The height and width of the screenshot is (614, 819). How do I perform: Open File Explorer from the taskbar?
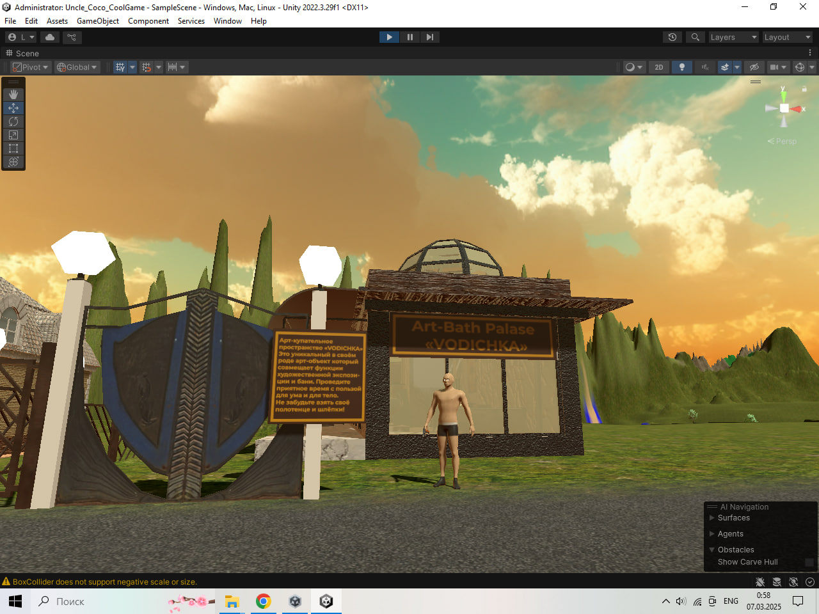(x=232, y=601)
